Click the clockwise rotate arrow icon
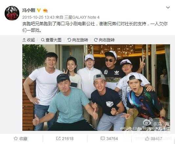This screenshot has width=175, height=144. point(96,40)
